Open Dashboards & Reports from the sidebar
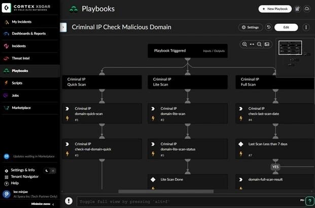The image size is (315, 208). click(x=28, y=33)
